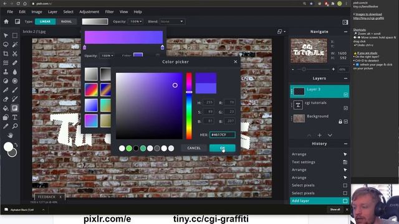The height and width of the screenshot is (224, 399).
Task: Open the canvas arrange dropdown
Action: point(281,32)
